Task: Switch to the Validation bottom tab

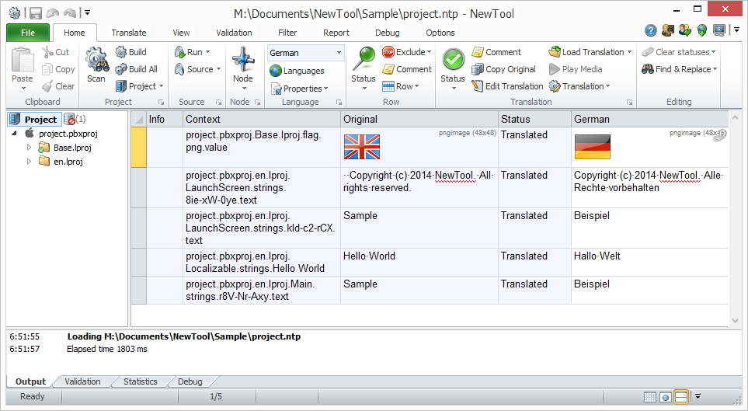Action: tap(82, 381)
